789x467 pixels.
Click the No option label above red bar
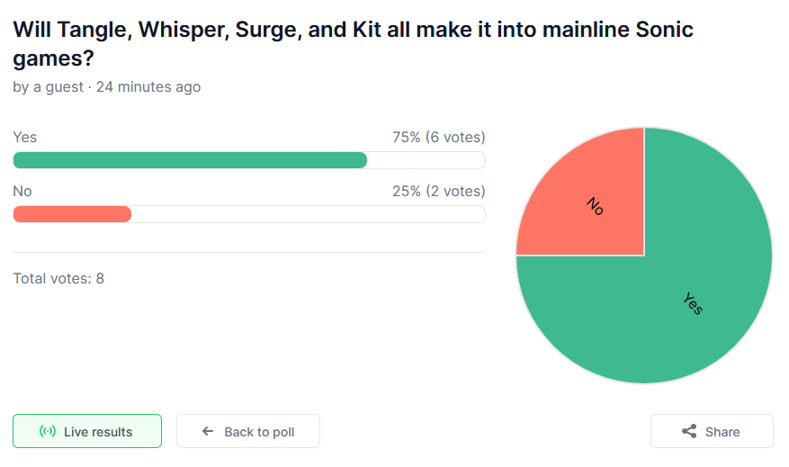pyautogui.click(x=22, y=192)
